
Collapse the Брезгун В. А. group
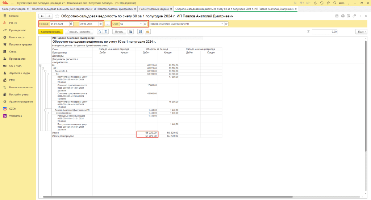coord(45,71)
